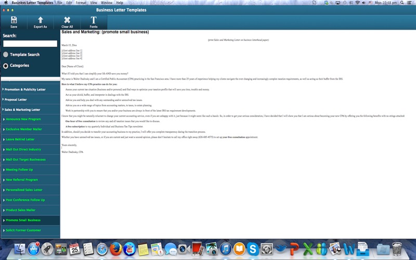The image size is (416, 260).
Task: Click the Spotlight search icon
Action: point(402,3)
